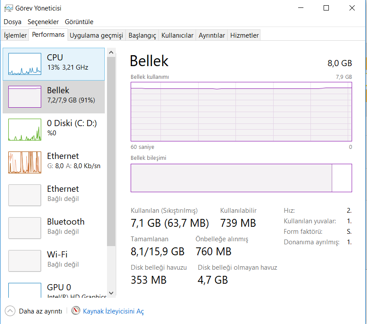Viewport: 367px width, 324px height.
Task: Select the Wi-Fi adapter entry
Action: 25,261
